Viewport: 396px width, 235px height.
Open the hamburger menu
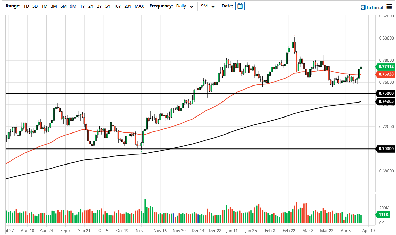389,7
